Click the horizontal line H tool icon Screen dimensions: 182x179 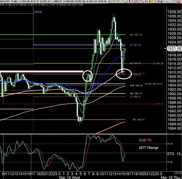(x=158, y=1)
